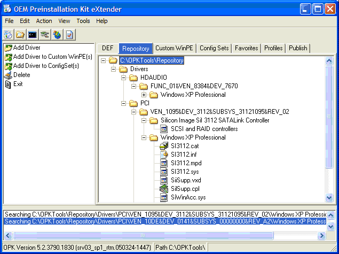
Task: Click the open folder toolbar icon
Action: [x=20, y=35]
